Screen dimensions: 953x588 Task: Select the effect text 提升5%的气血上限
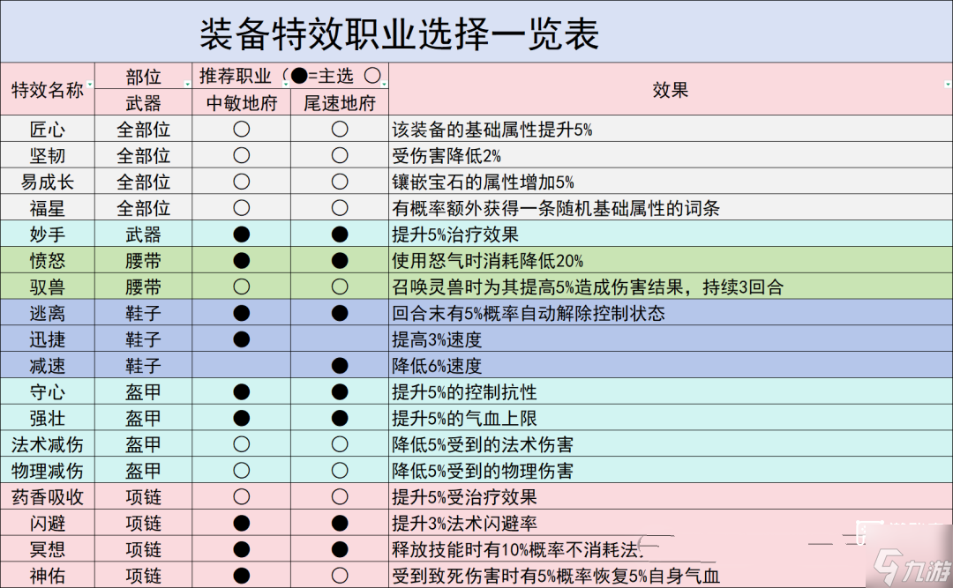(x=464, y=418)
